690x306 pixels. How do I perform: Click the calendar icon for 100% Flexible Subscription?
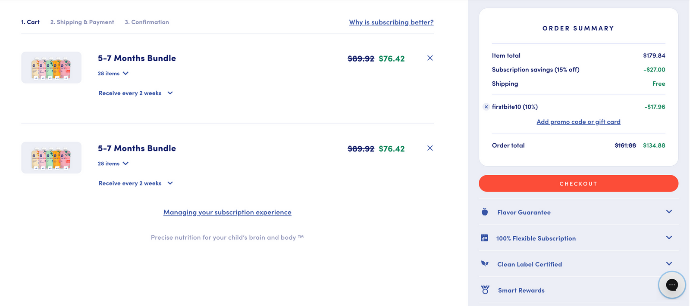pyautogui.click(x=485, y=237)
